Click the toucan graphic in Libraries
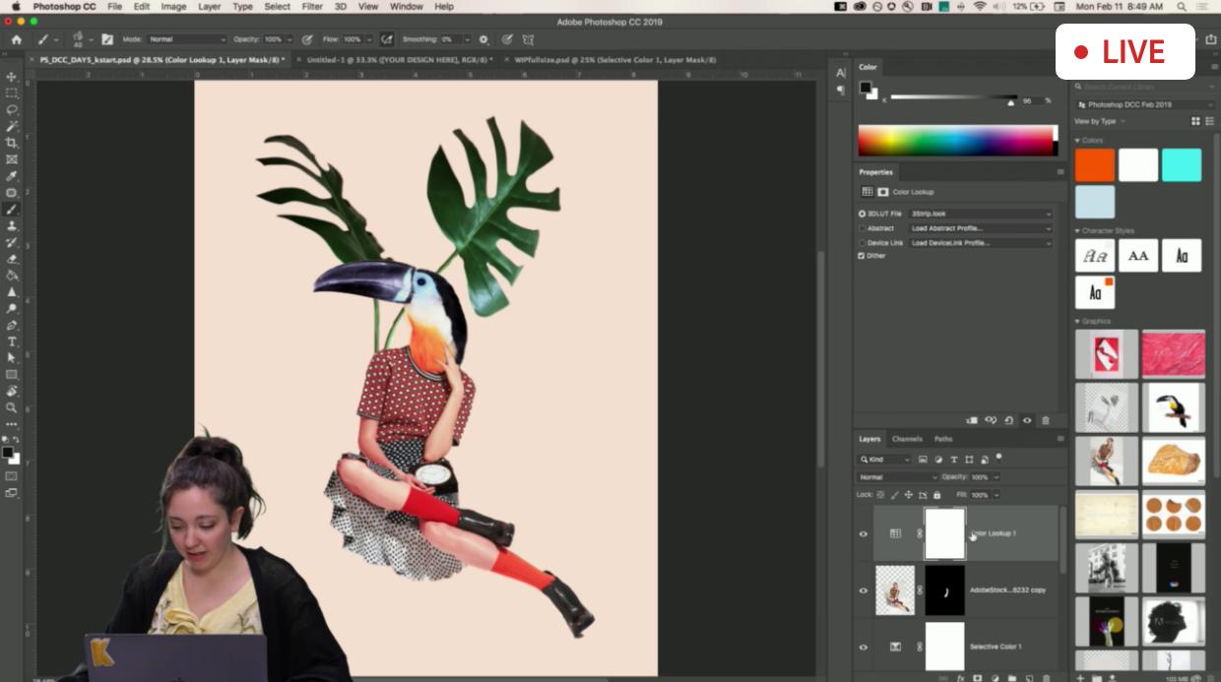 pos(1174,407)
